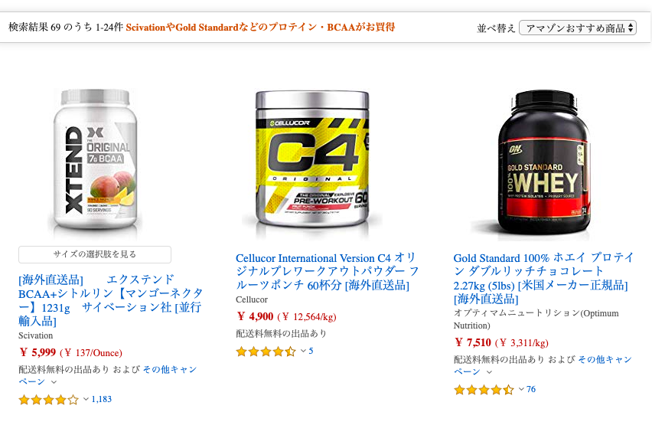Open the 76 reviews count link
This screenshot has height=422, width=652.
coord(531,389)
